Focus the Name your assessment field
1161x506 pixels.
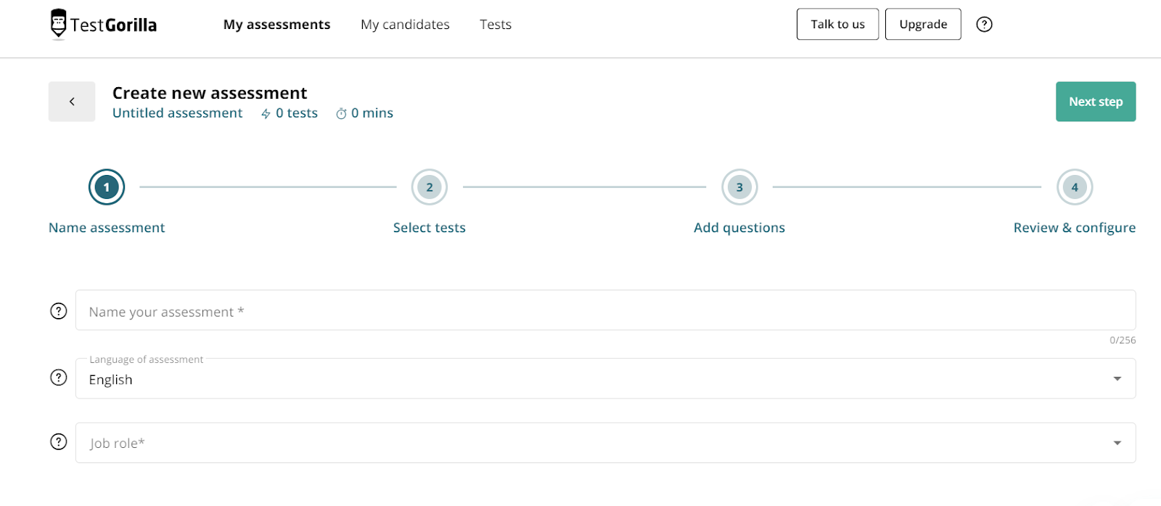coord(605,311)
